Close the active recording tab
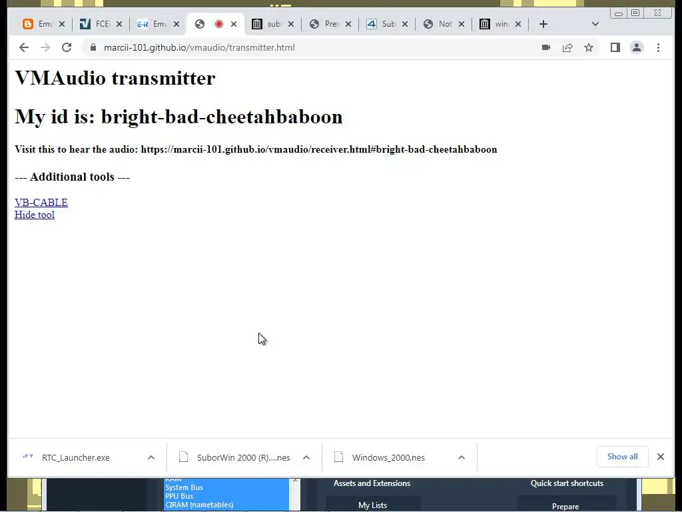Viewport: 682px width, 512px height. point(234,24)
